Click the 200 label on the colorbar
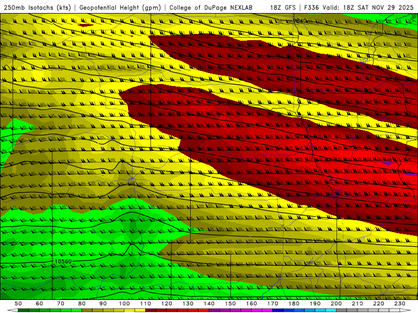Viewport: 418px width, 313px height. click(336, 304)
